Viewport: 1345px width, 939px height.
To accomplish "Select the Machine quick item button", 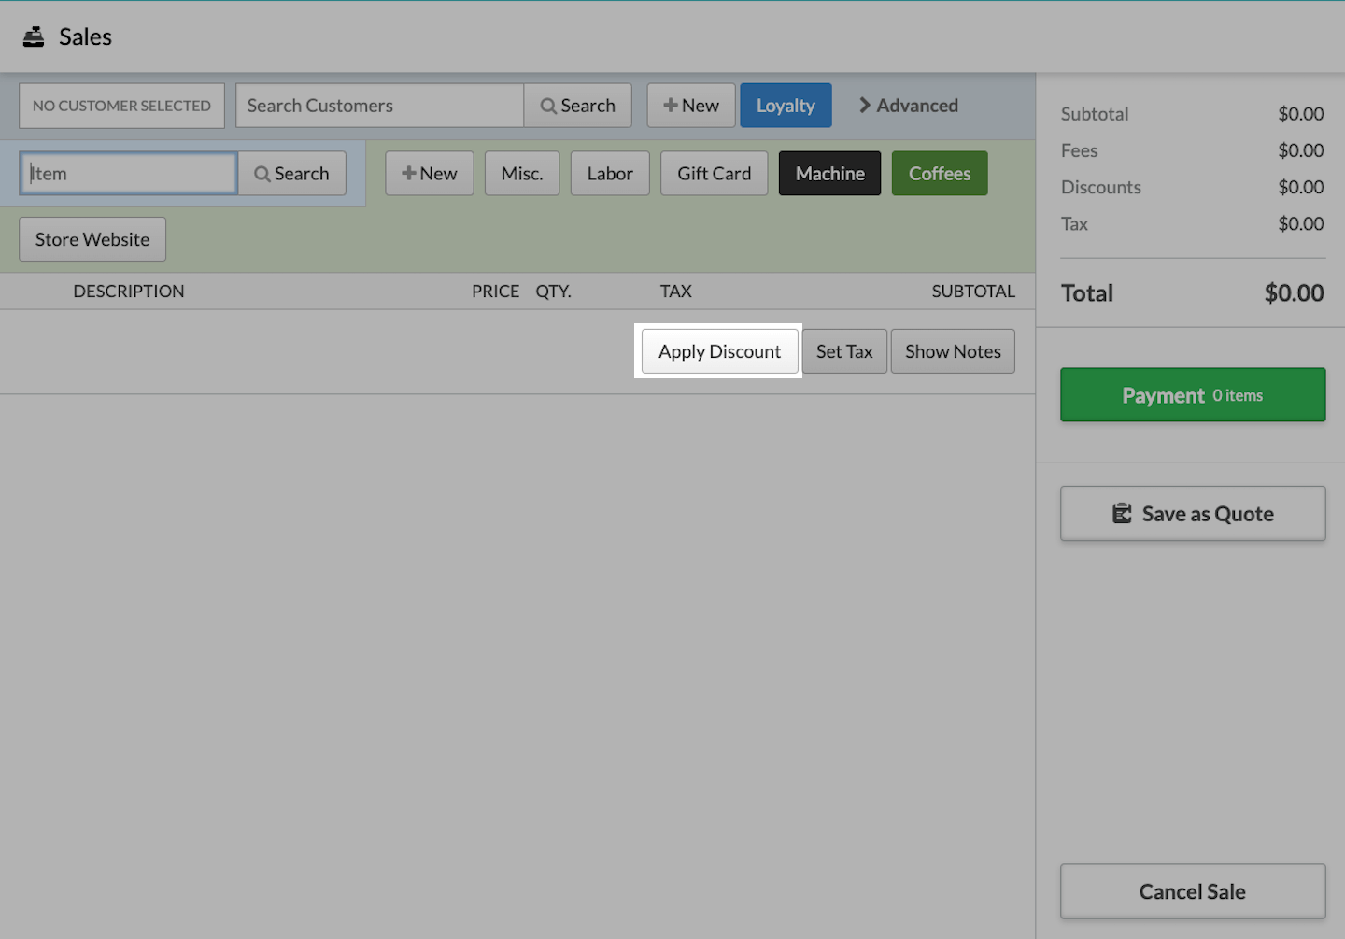I will coord(829,174).
